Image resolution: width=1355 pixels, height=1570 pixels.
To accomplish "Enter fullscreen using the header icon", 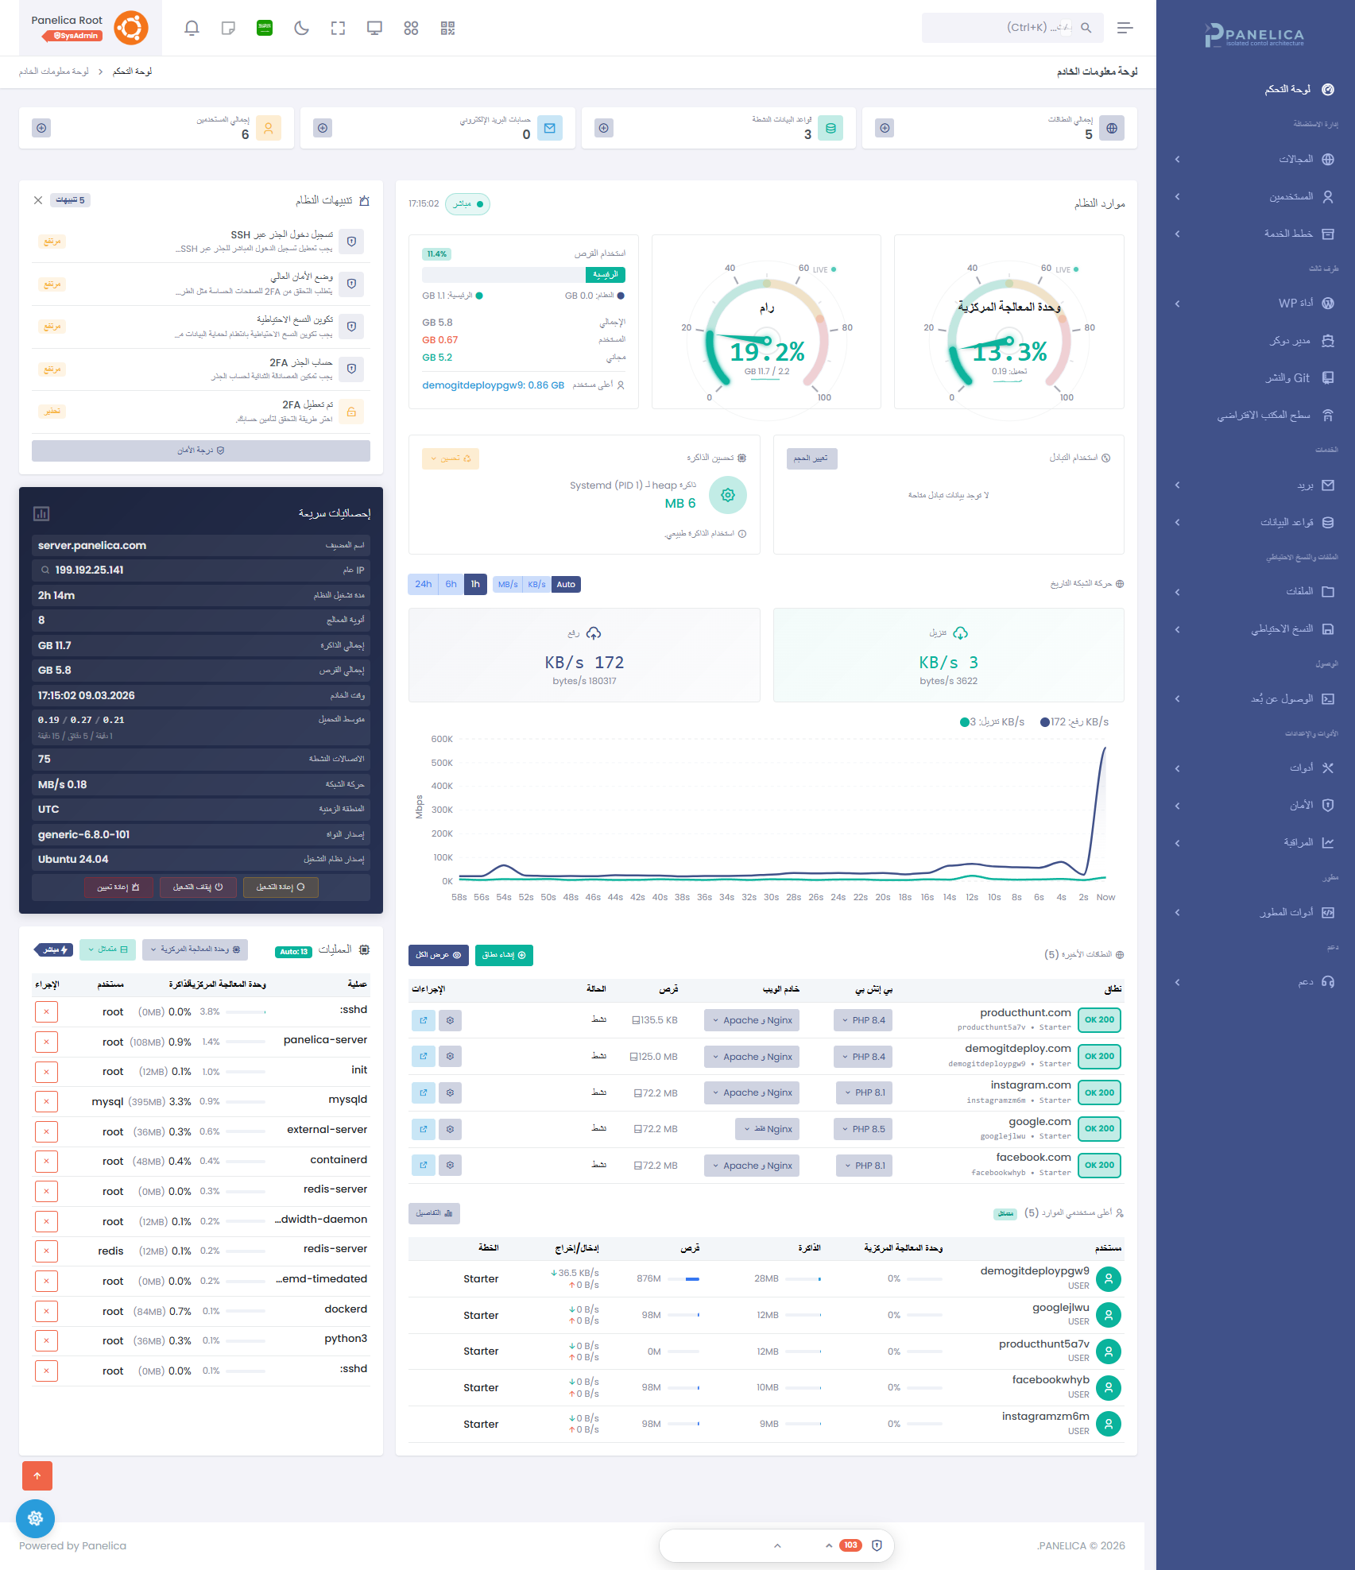I will click(x=338, y=28).
